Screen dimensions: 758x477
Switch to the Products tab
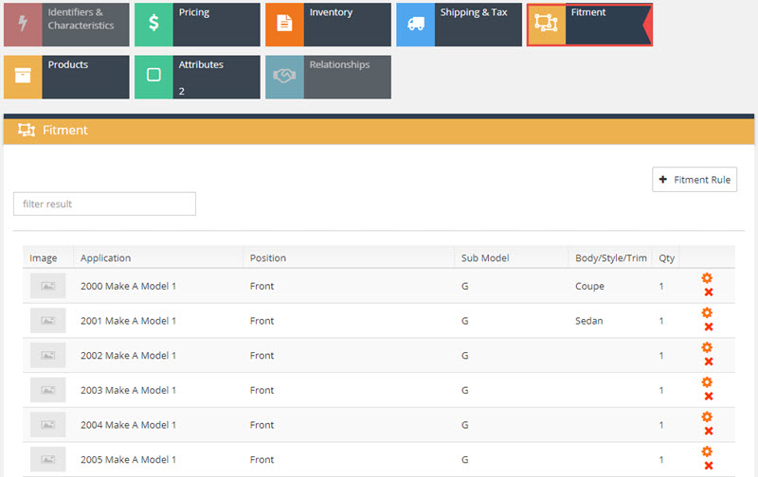click(x=66, y=78)
